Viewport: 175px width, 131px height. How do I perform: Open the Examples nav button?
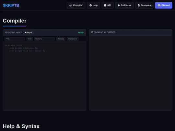tap(144, 5)
